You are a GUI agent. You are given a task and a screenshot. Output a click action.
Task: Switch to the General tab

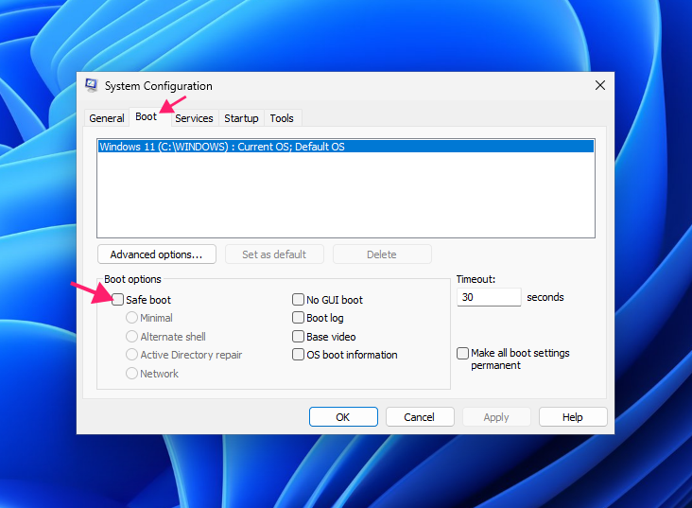pos(107,118)
